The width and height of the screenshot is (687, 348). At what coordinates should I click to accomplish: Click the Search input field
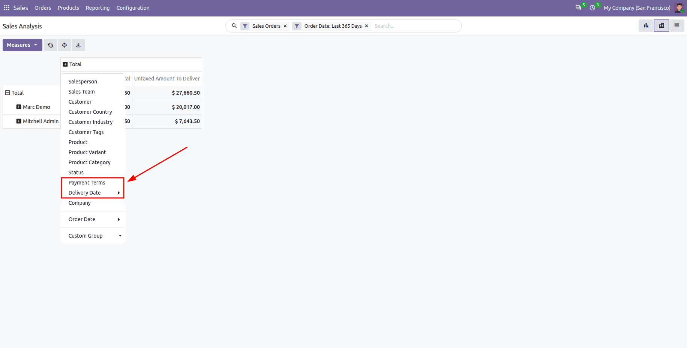pyautogui.click(x=416, y=26)
